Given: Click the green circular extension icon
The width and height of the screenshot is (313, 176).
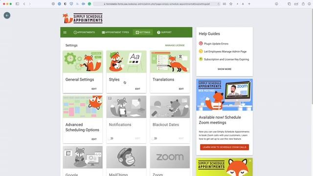Looking at the screenshot, I should [89, 4].
